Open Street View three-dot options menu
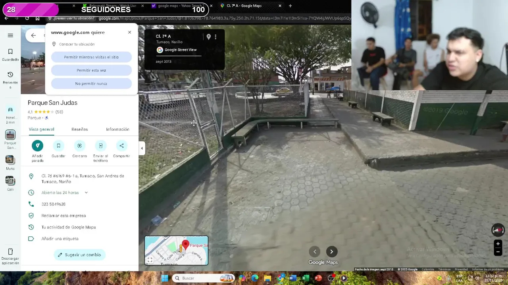 pos(216,37)
